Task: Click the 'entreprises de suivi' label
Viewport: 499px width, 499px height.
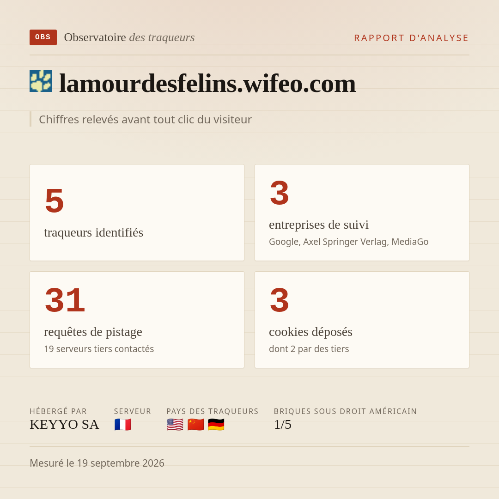Action: tap(318, 225)
